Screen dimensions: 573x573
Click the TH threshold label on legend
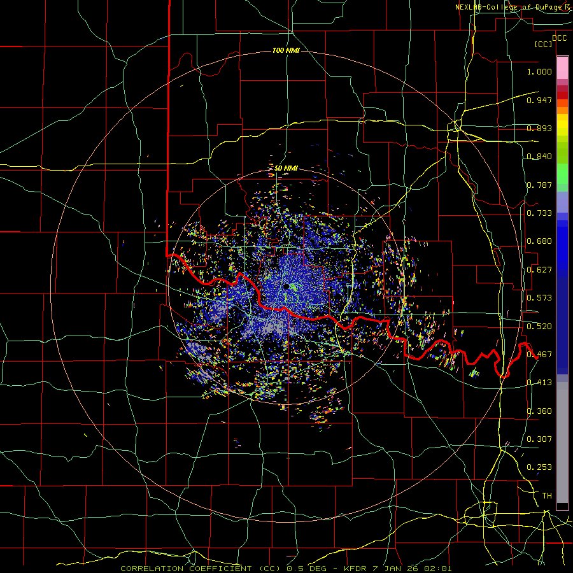coord(547,496)
